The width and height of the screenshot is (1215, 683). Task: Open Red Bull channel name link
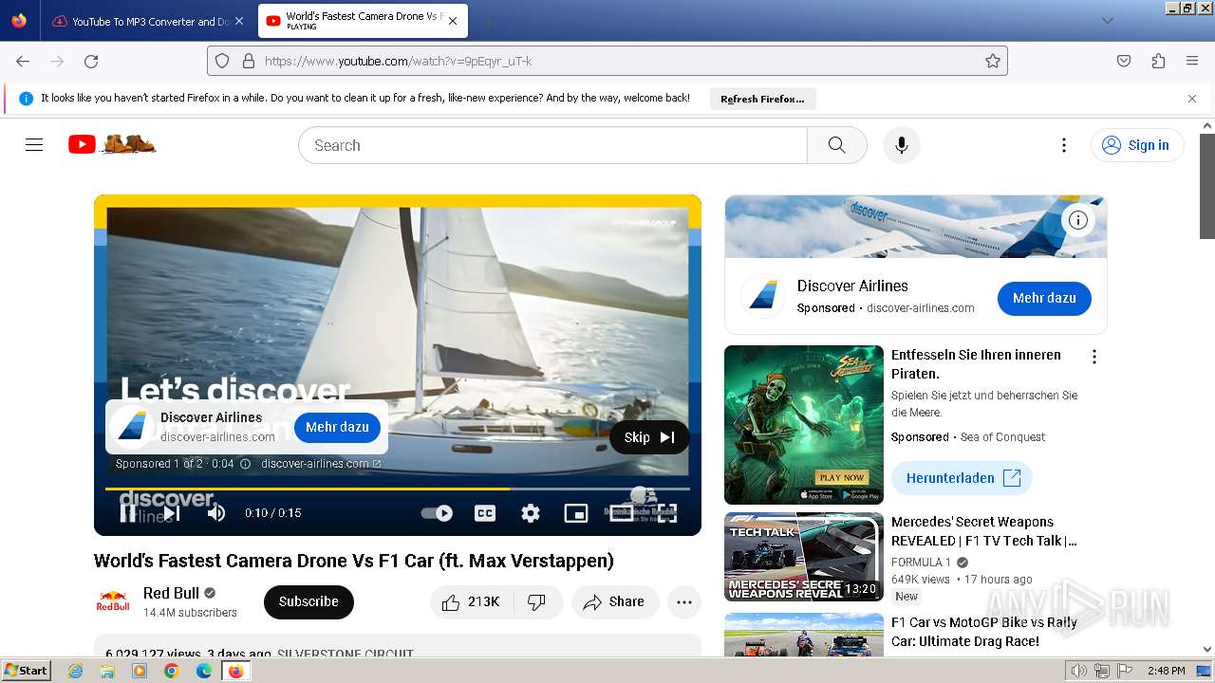[171, 593]
